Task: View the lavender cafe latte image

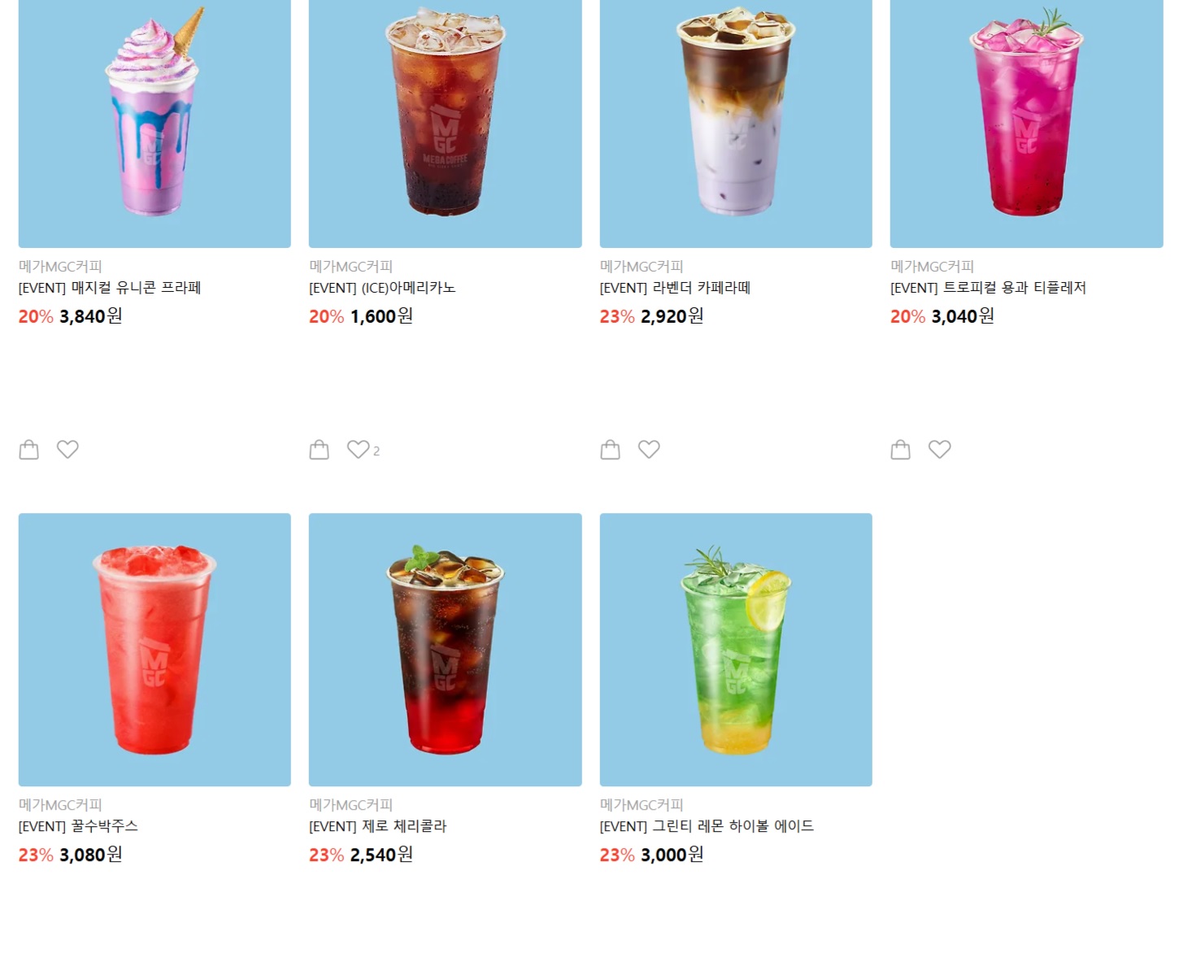Action: [736, 122]
